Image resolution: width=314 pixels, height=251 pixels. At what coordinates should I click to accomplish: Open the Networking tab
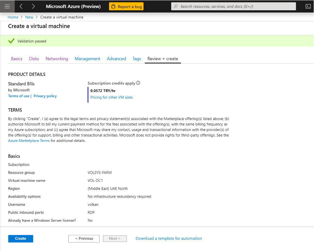tap(57, 59)
